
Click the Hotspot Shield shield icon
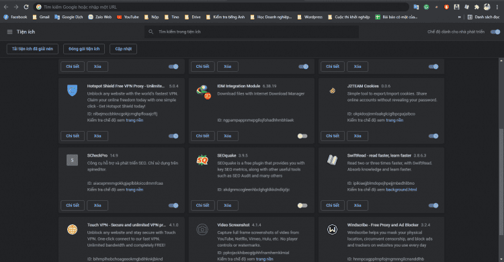pyautogui.click(x=73, y=90)
